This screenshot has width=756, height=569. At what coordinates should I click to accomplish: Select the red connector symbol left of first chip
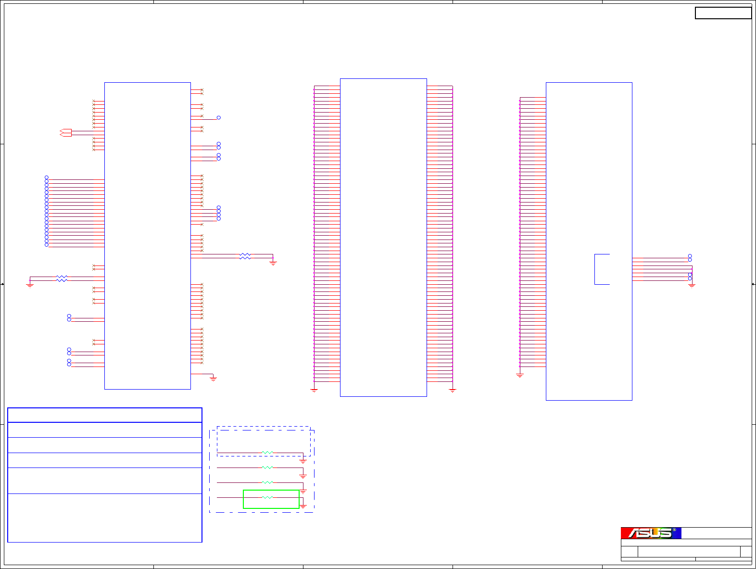(x=66, y=132)
